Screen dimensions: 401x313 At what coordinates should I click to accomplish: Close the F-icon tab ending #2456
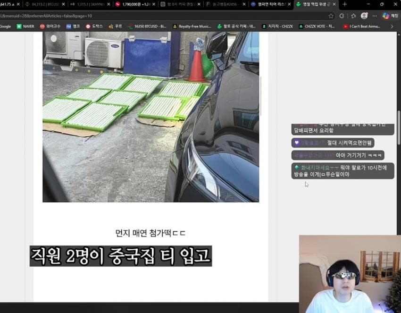coord(244,4)
